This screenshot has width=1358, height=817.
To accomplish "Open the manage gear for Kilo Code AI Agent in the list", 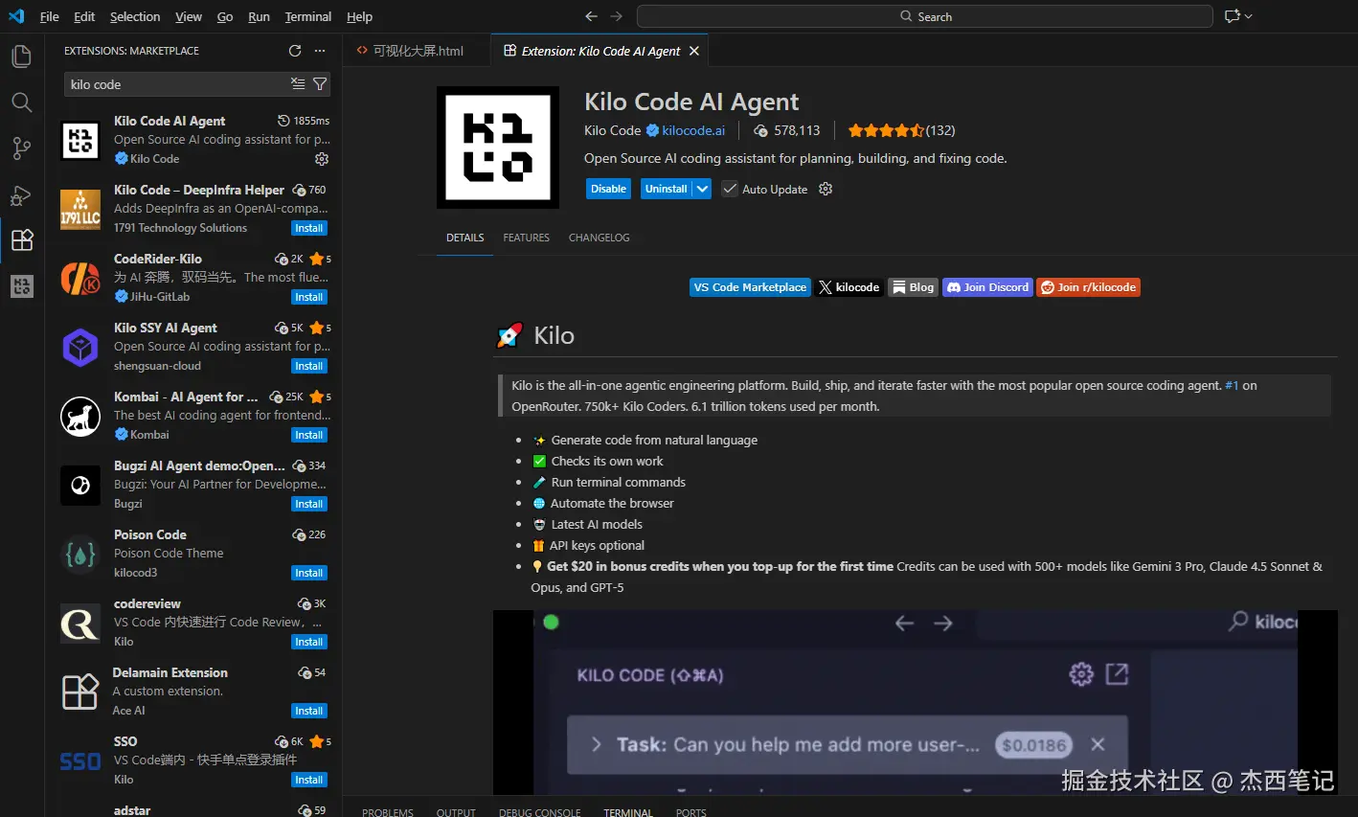I will coord(322,159).
